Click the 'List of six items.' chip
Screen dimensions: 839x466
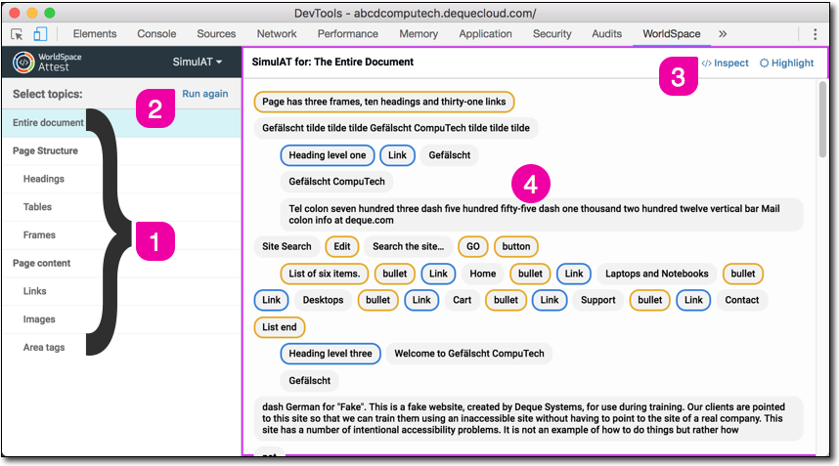pyautogui.click(x=325, y=274)
